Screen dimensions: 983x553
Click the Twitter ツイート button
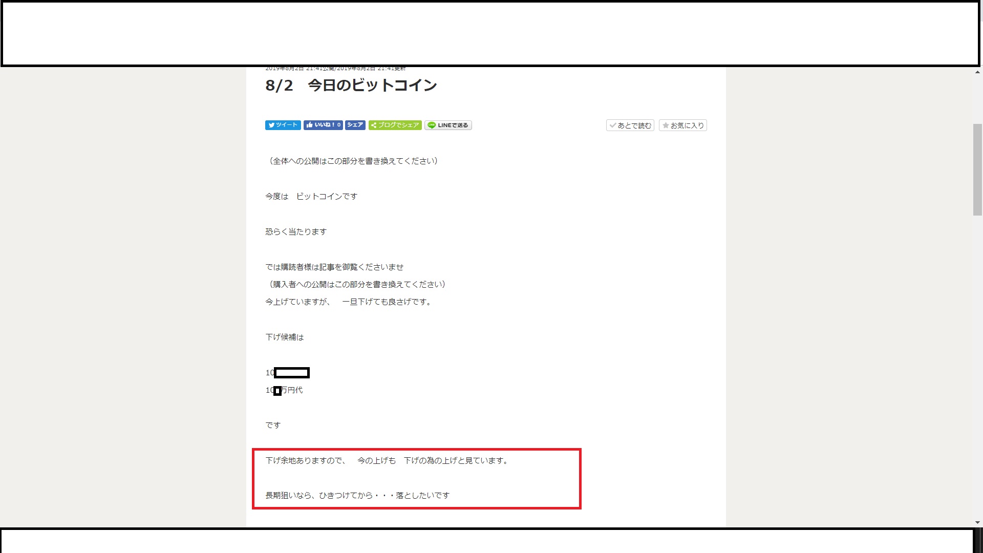[283, 125]
